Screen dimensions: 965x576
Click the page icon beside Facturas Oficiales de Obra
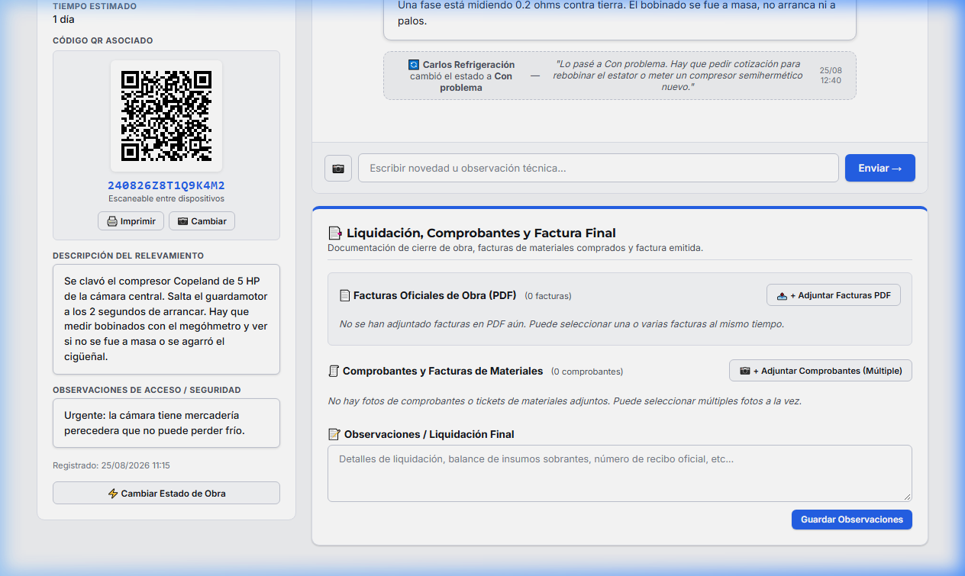345,296
